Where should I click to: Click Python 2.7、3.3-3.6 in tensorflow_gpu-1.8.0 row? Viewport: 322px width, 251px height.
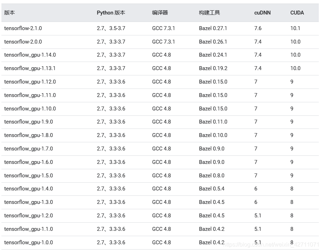pos(111,135)
